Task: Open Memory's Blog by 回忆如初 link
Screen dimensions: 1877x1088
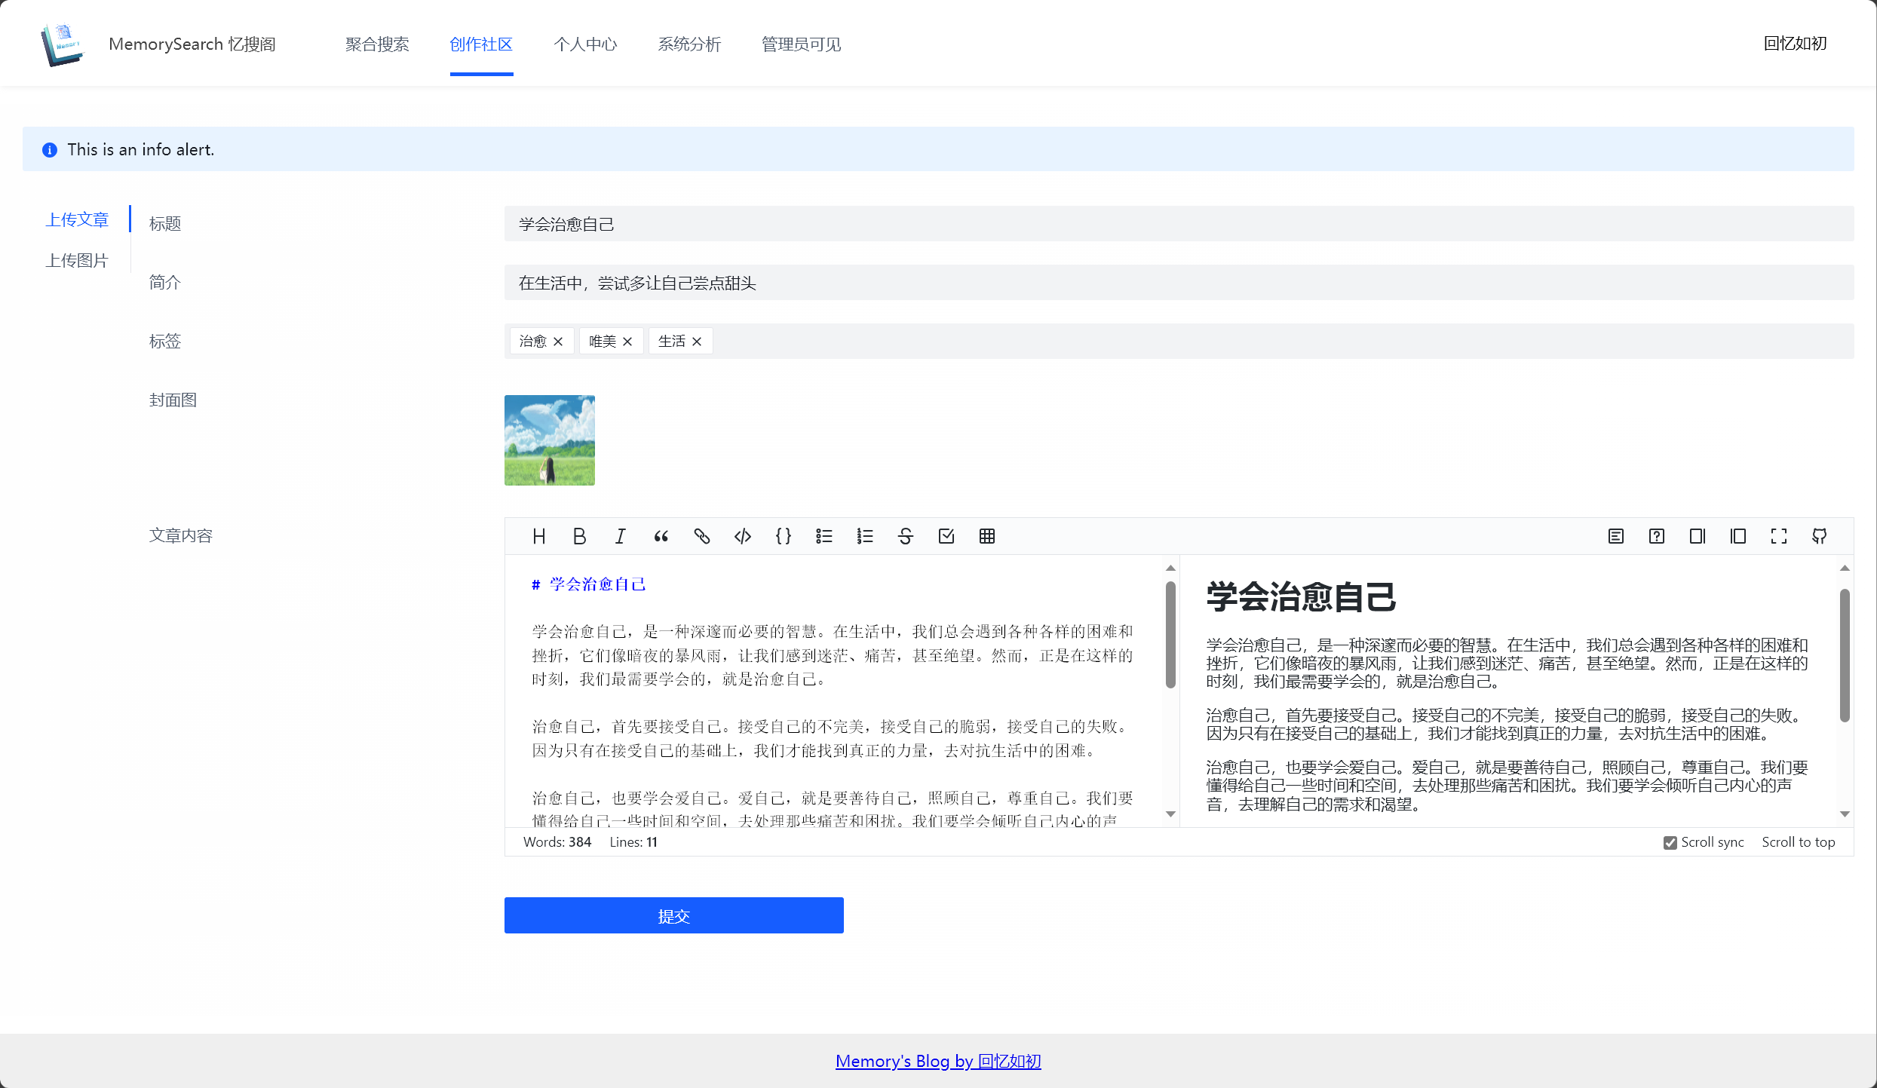Action: tap(938, 1061)
